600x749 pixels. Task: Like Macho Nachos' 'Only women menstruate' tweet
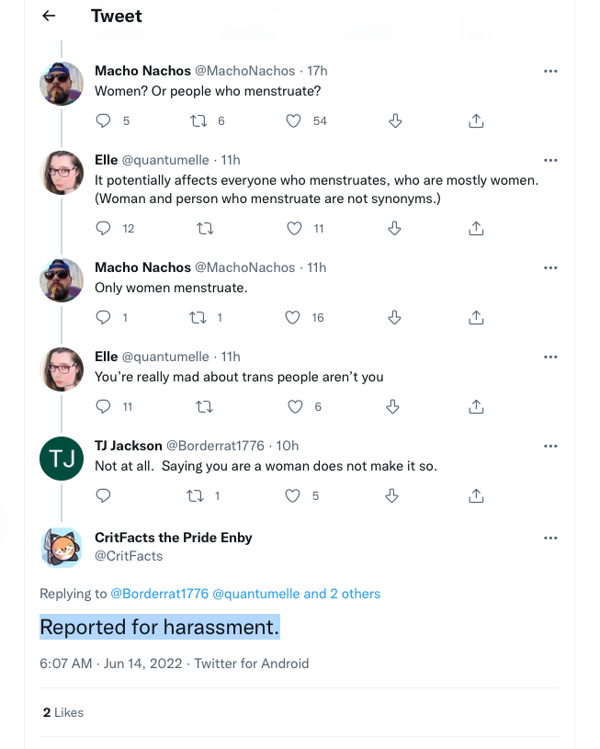coord(293,317)
